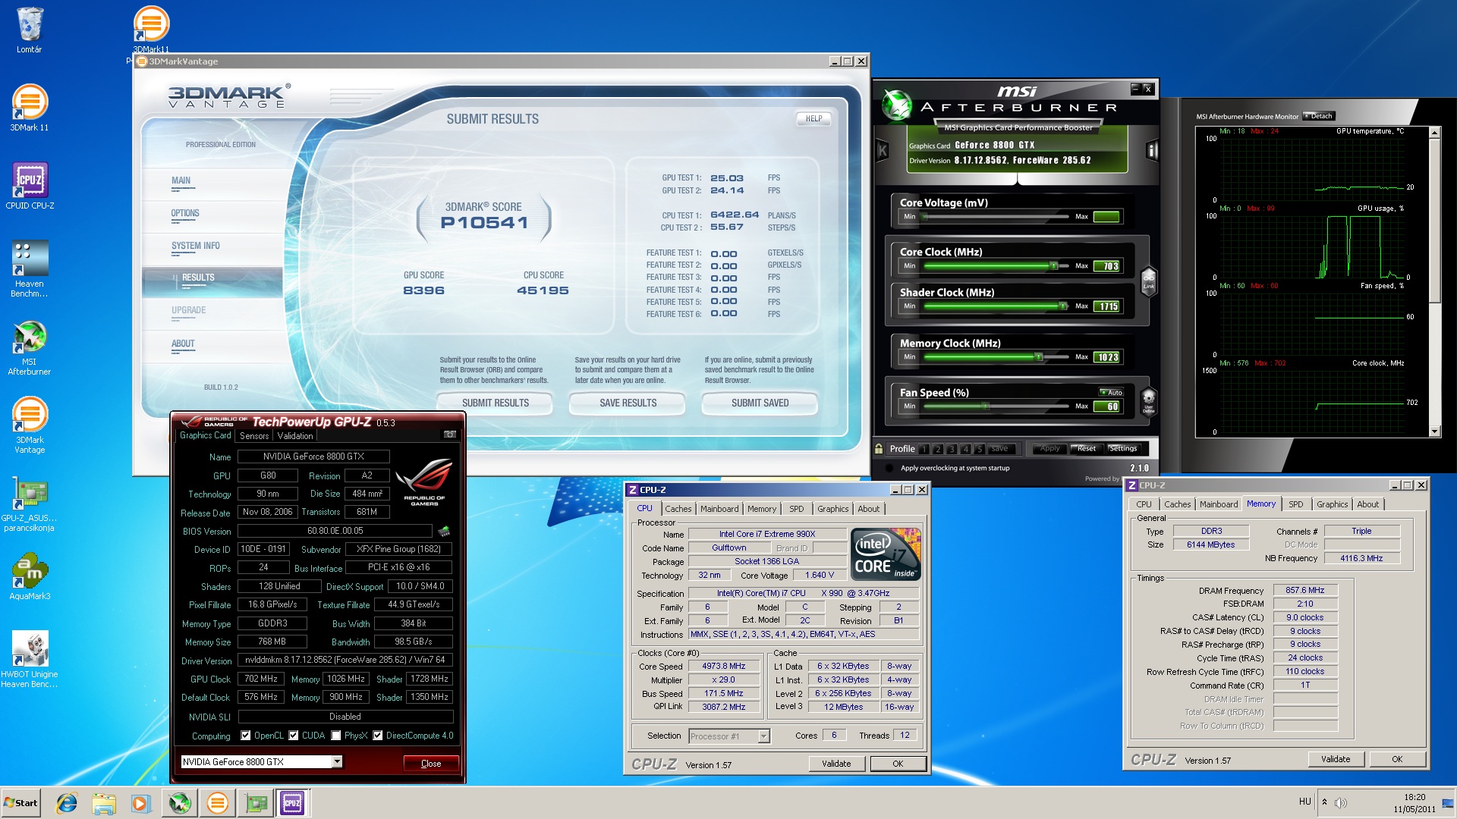This screenshot has height=819, width=1457.
Task: Open OPTIONS in 3DMark Vantage menu
Action: [185, 213]
